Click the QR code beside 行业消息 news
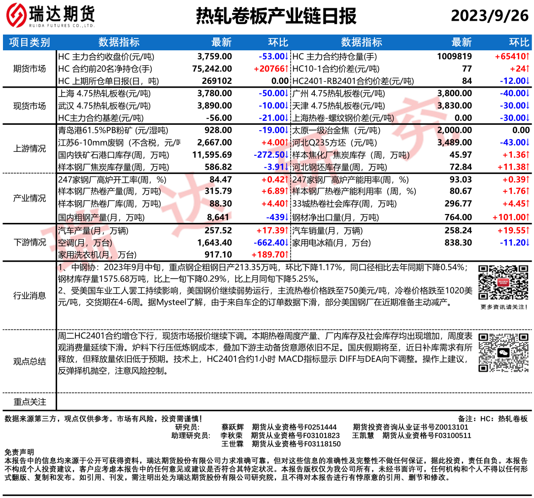 (x=504, y=282)
